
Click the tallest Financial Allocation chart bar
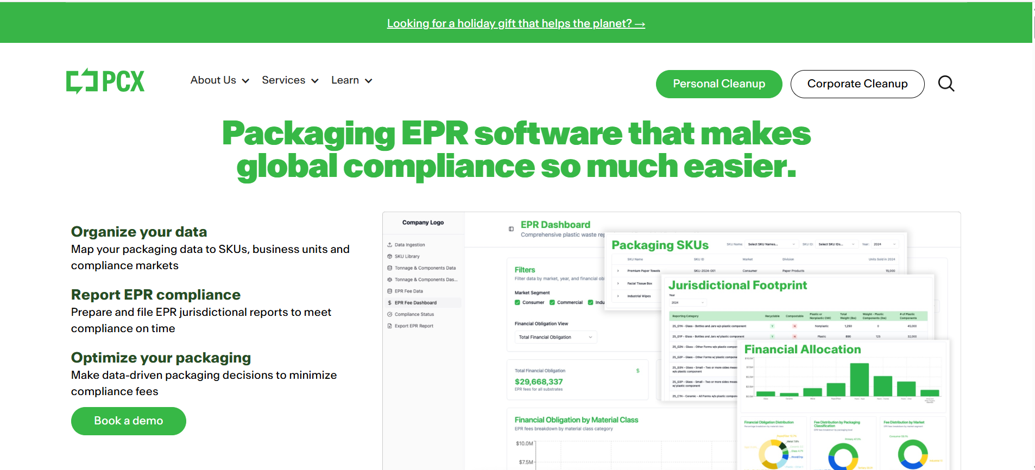click(859, 380)
